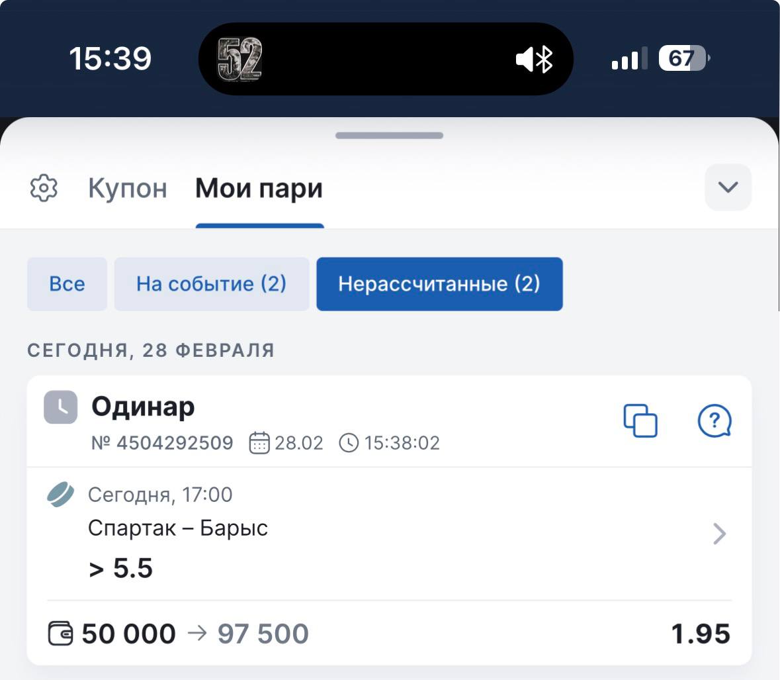Tap the calendar icon beside 28.02
780x680 pixels.
point(259,442)
